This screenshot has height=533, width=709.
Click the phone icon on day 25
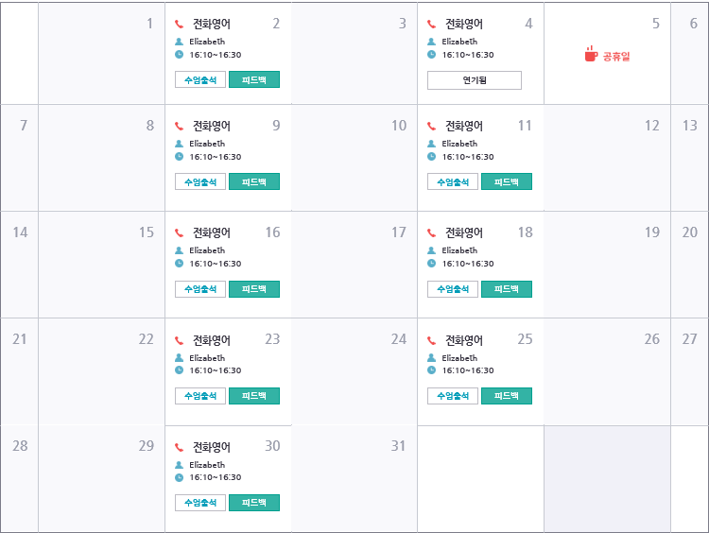[432, 340]
